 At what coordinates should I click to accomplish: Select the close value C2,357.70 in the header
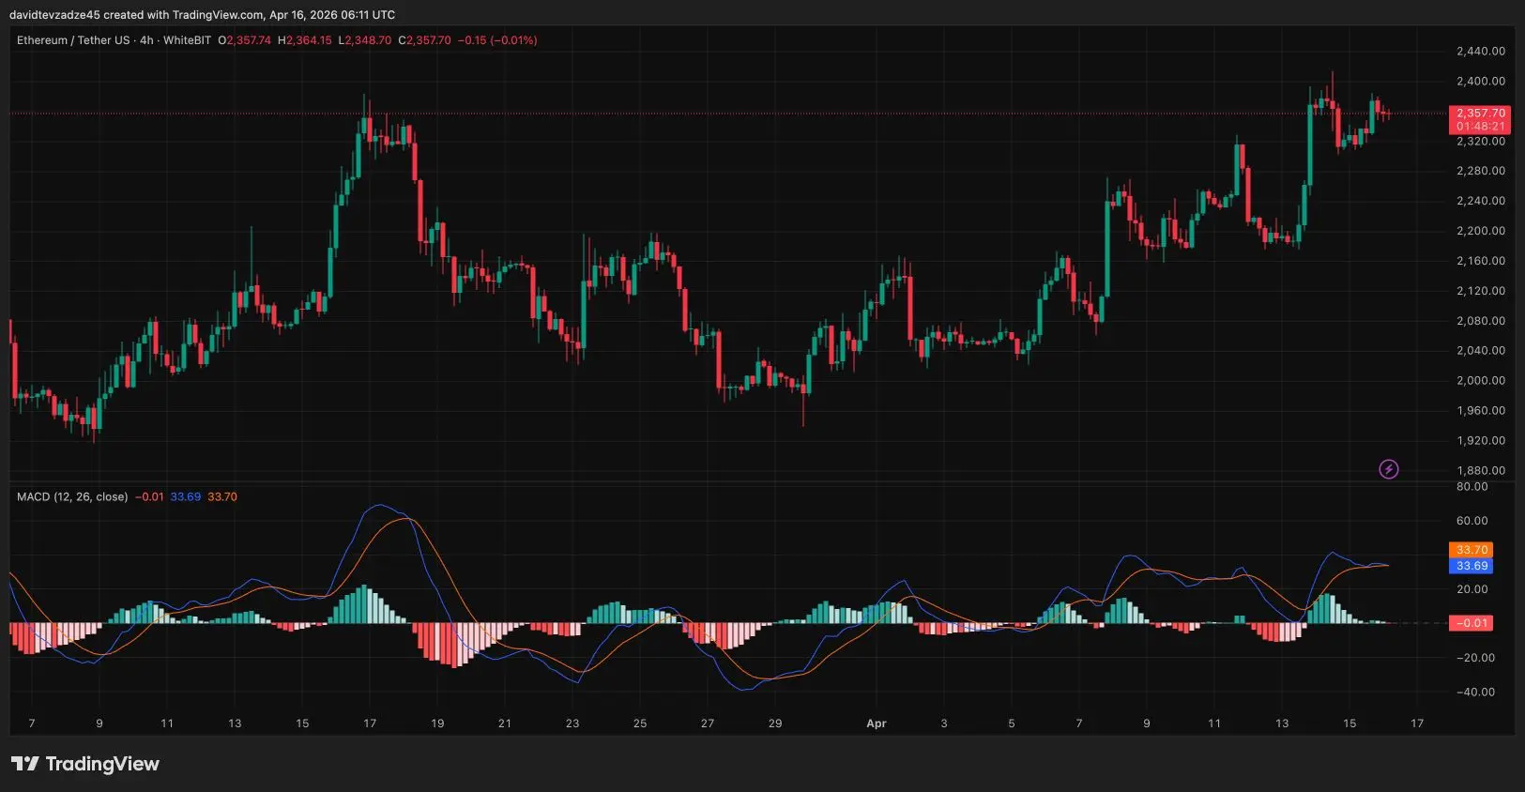point(424,40)
